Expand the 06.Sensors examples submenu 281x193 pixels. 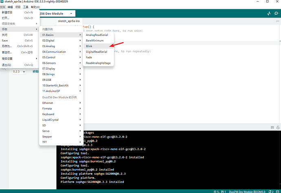coord(61,63)
